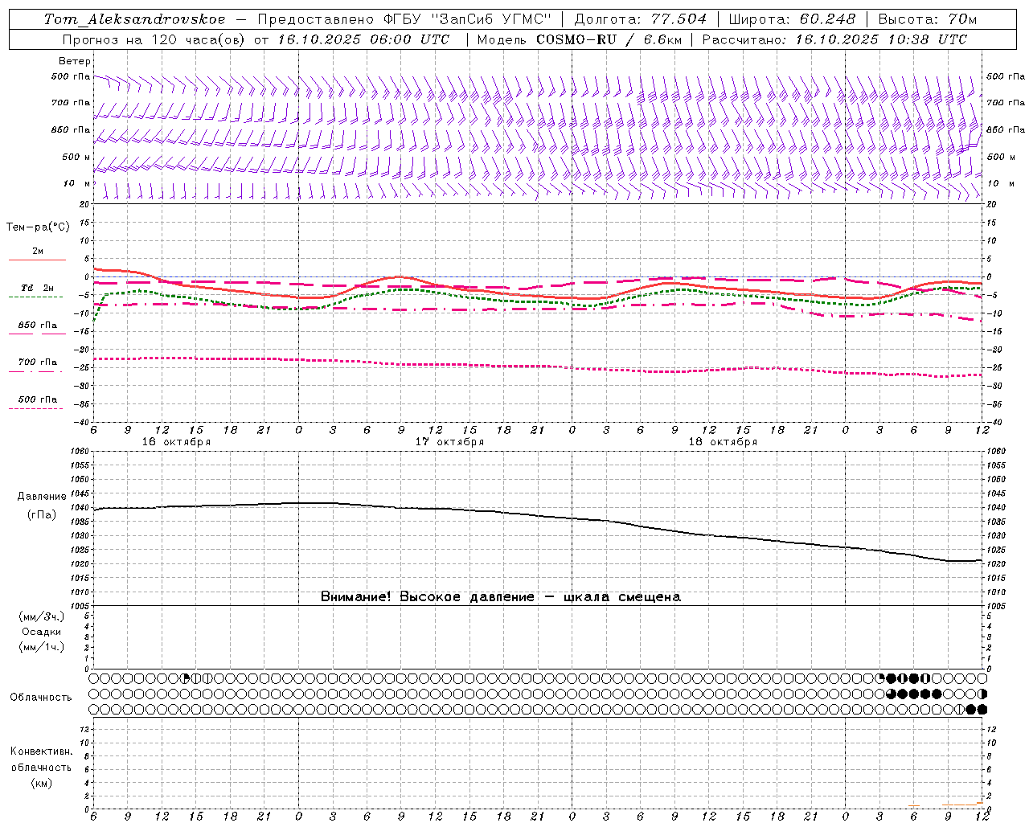Viewport: 1029px width, 823px height.
Task: Click the forecast start 16.10.2025 06:00 UTC
Action: click(x=363, y=39)
